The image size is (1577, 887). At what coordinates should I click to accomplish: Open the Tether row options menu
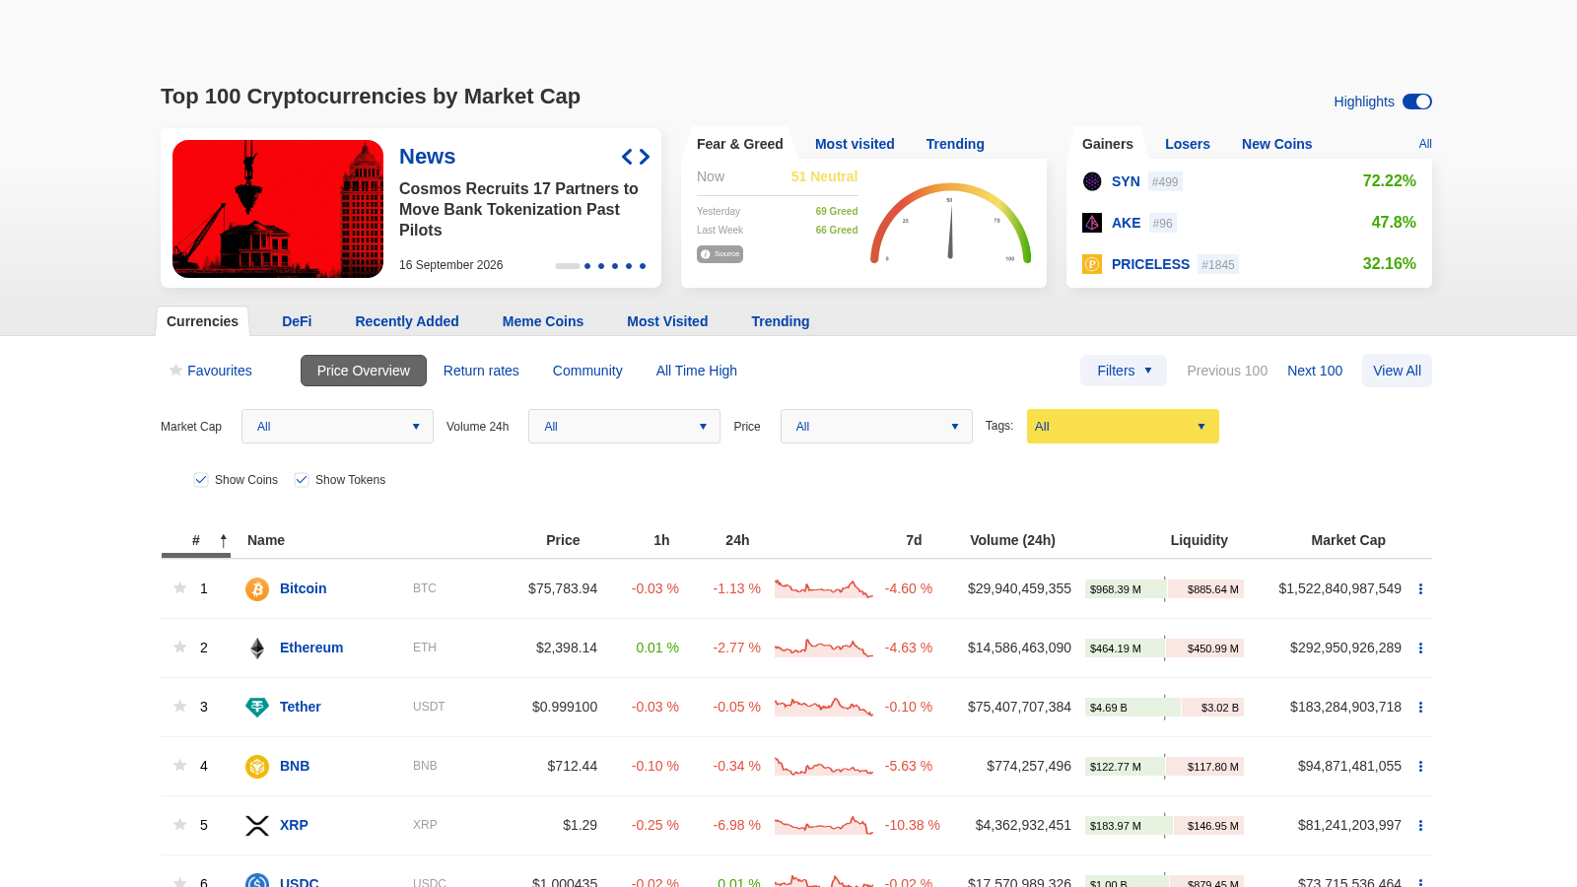pyautogui.click(x=1420, y=708)
